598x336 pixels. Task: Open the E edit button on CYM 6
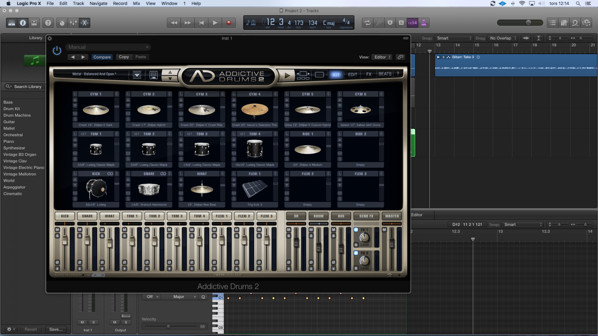point(381,94)
